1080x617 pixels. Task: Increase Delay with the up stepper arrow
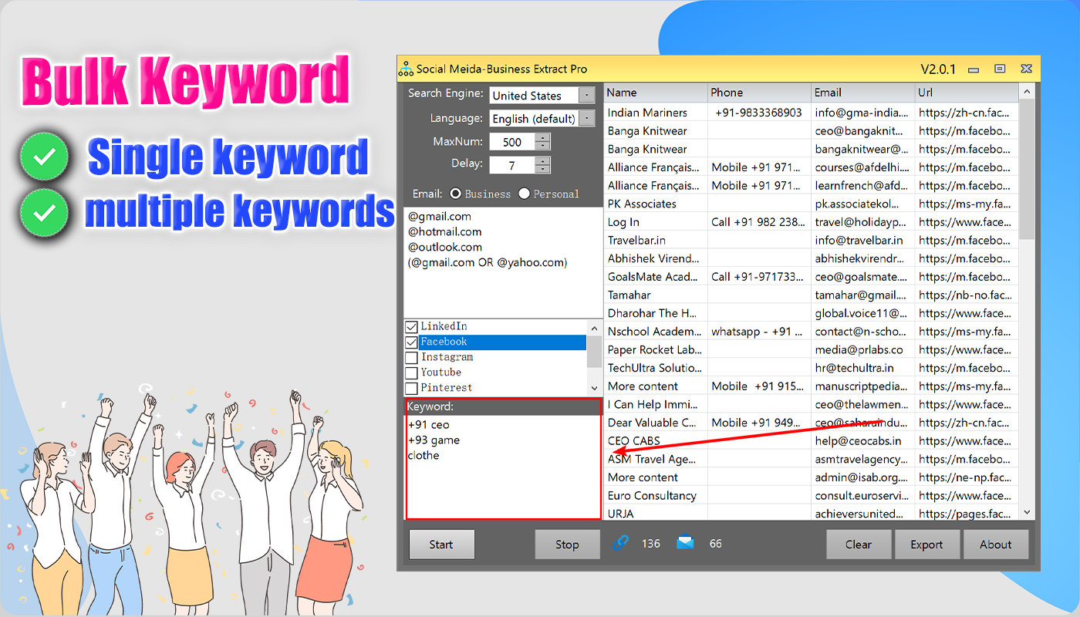pos(542,161)
